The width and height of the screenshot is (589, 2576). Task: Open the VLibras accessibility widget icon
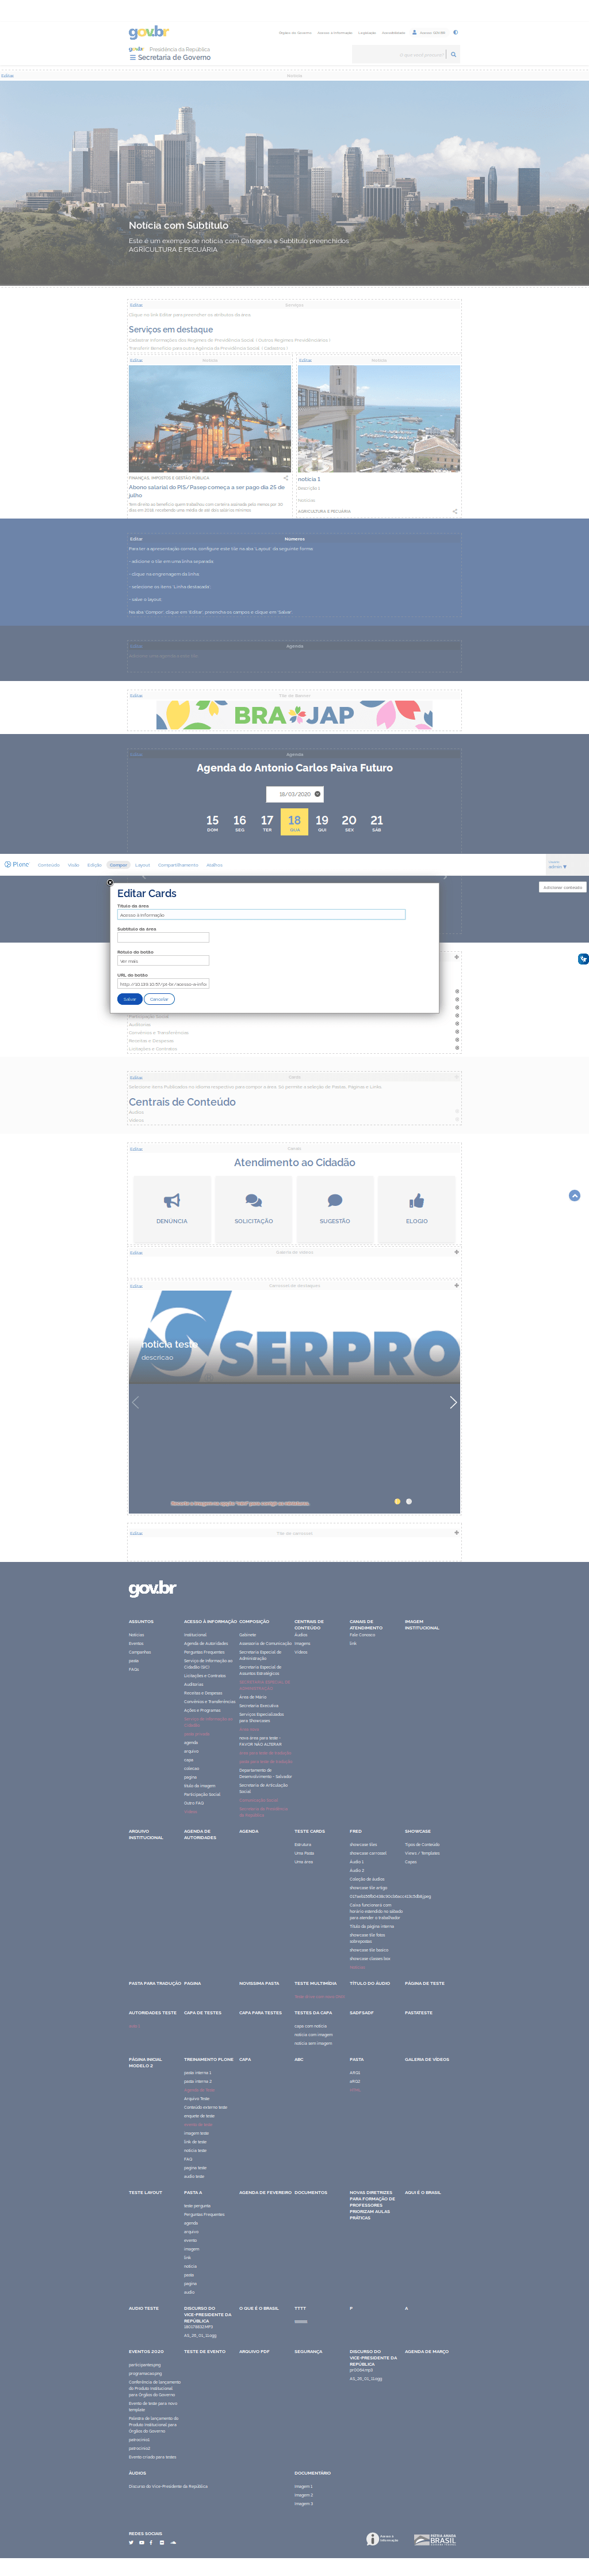coord(583,959)
